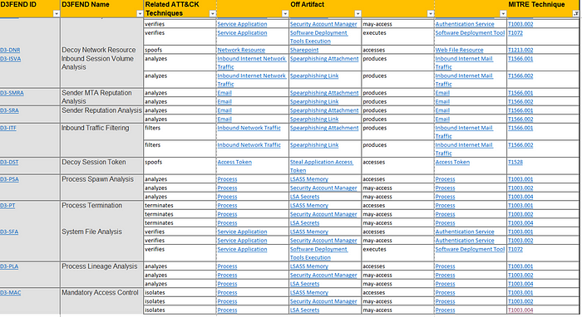This screenshot has height=317, width=582.
Task: Select the Mandatory Access Control cell
Action: coord(101,301)
